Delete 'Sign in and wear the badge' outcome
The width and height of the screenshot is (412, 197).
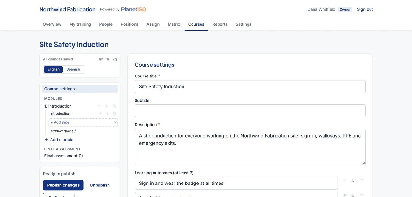pos(361,181)
